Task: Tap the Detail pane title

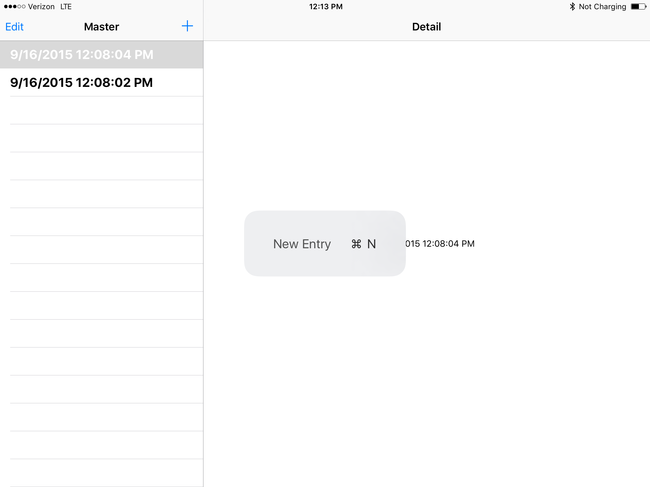Action: [426, 27]
